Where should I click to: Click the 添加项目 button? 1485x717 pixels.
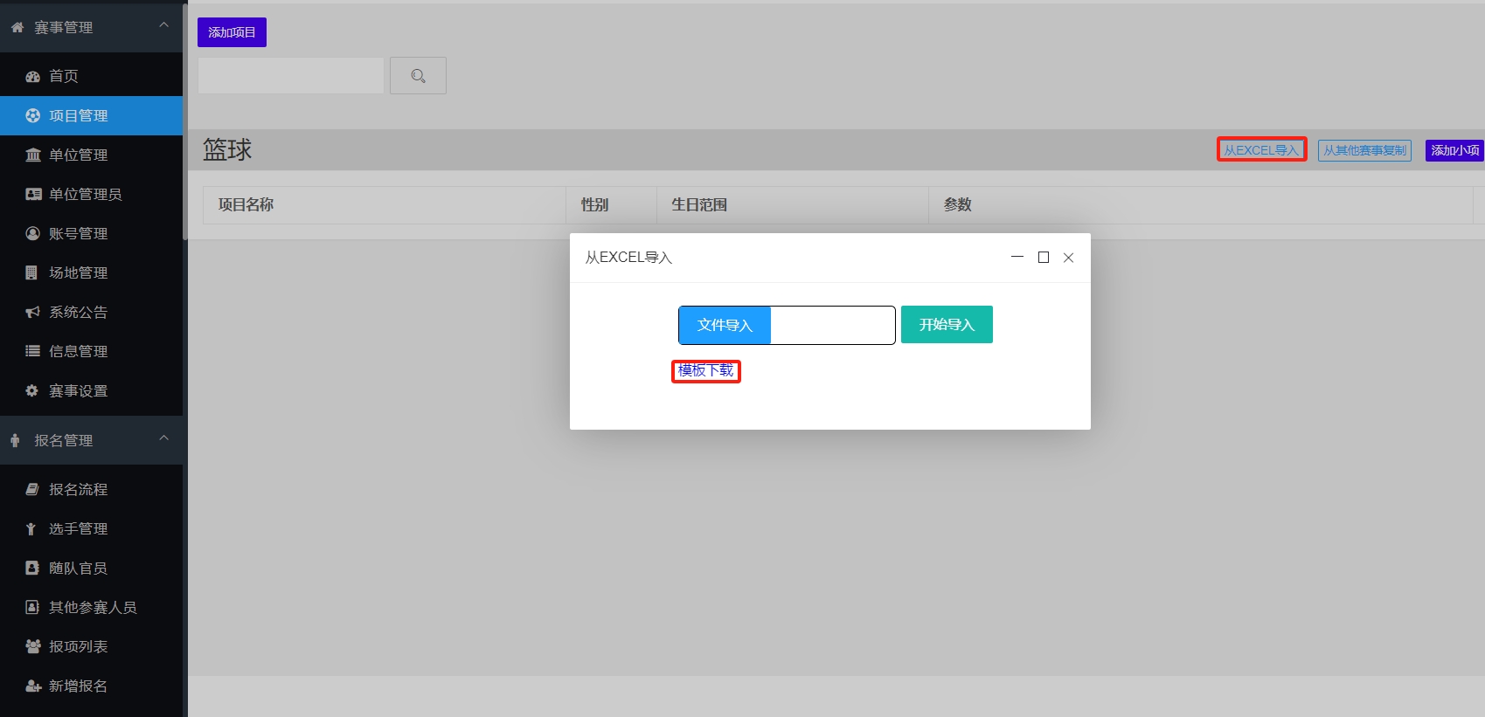tap(232, 32)
